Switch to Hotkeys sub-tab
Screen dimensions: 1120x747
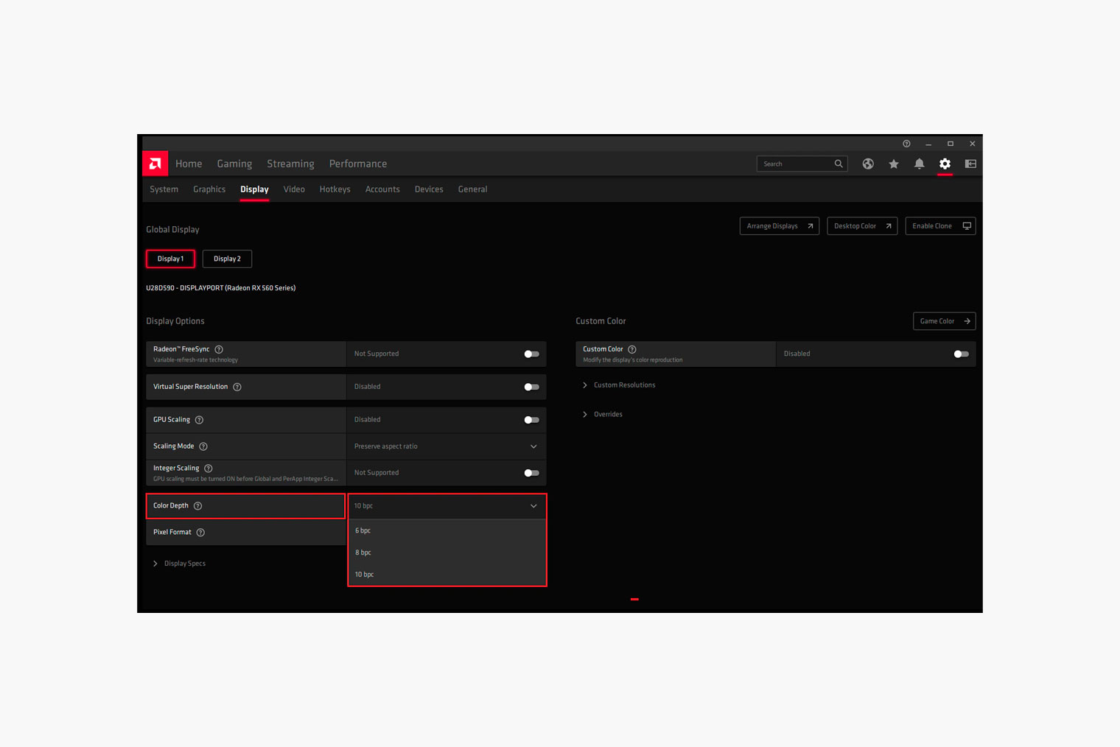point(335,189)
